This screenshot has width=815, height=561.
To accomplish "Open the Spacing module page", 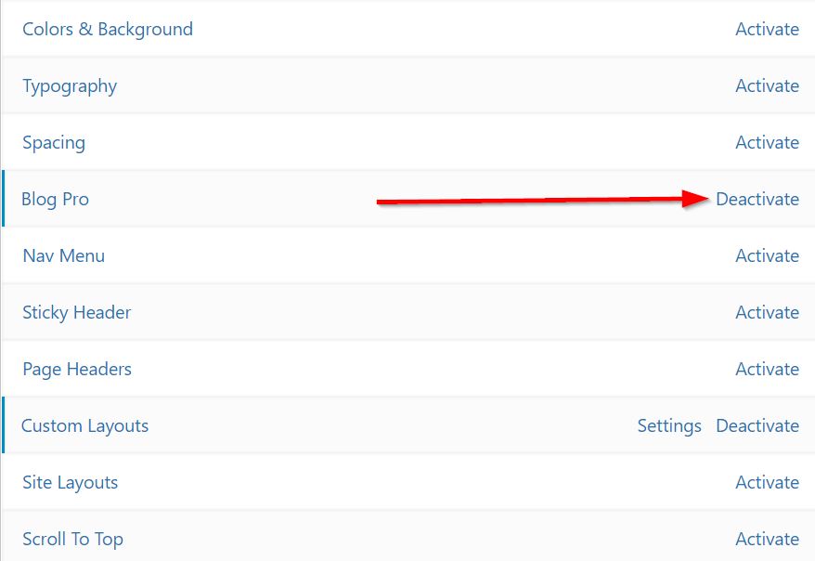I will click(x=54, y=142).
